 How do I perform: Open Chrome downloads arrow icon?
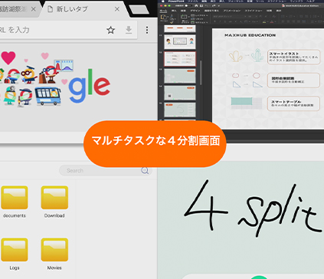coord(129,30)
